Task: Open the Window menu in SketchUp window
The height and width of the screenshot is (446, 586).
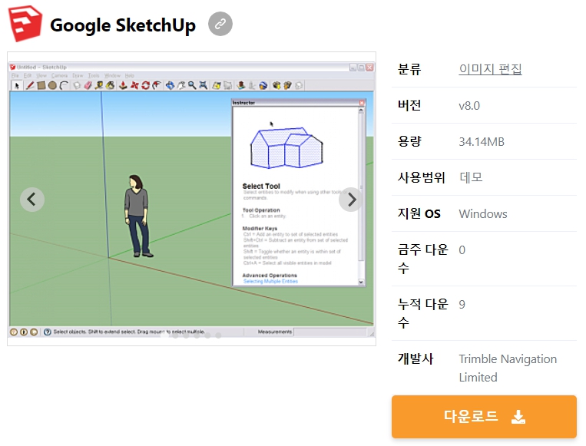Action: click(112, 75)
